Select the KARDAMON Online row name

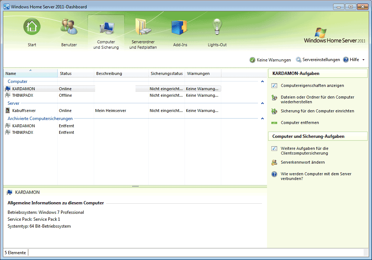tap(24, 89)
